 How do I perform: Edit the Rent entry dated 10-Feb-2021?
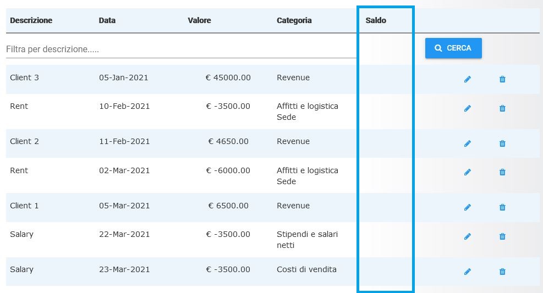468,108
